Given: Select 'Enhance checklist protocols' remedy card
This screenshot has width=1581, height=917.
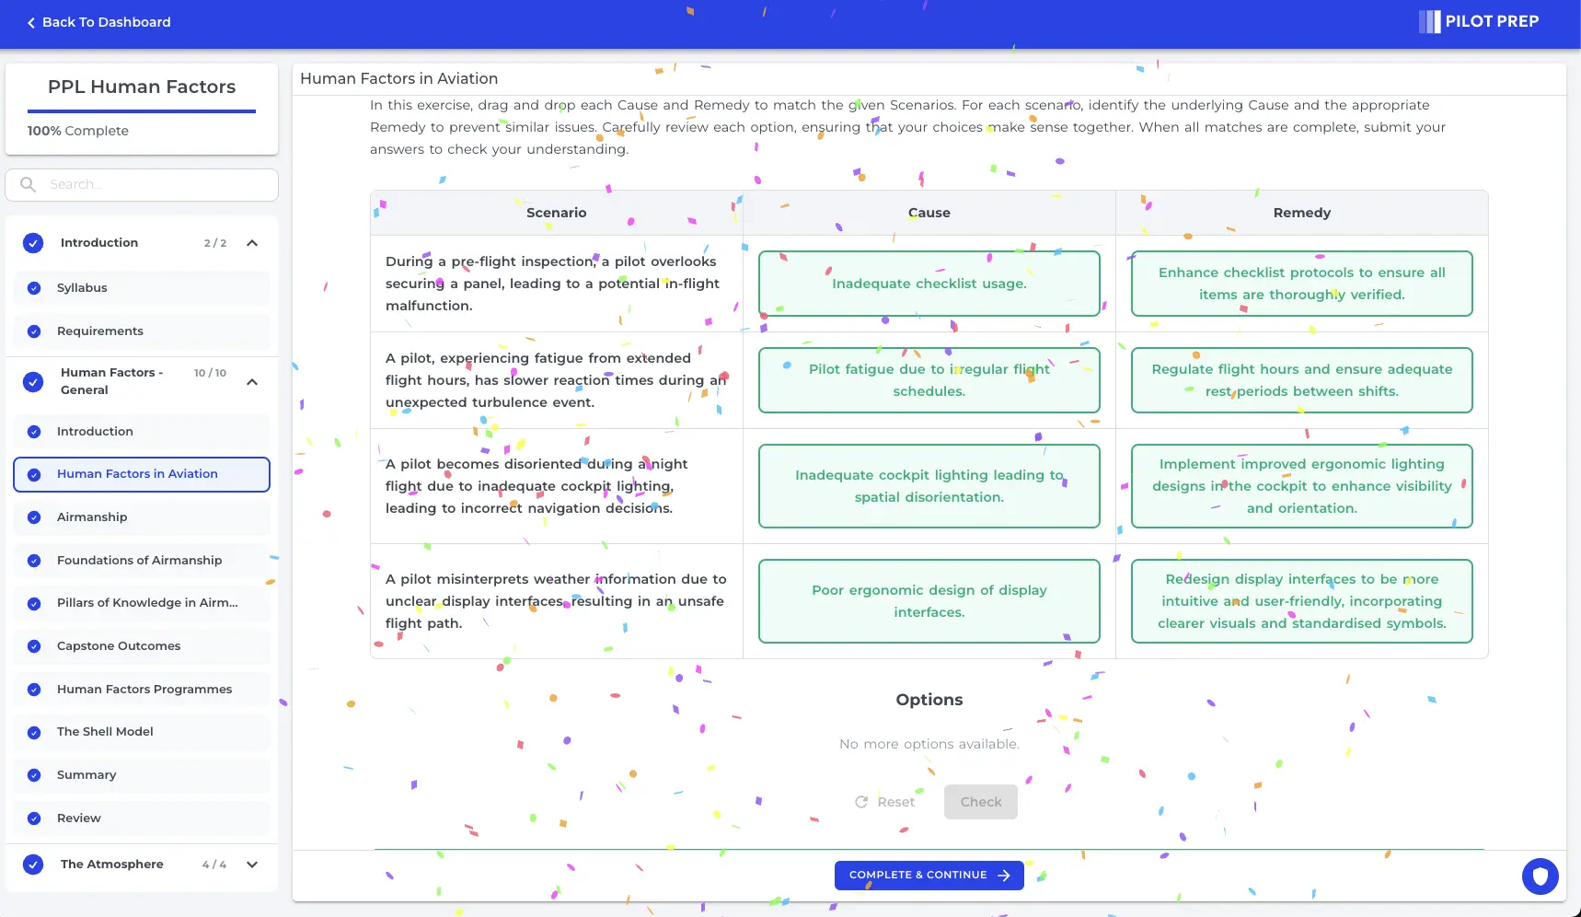Looking at the screenshot, I should (1302, 284).
